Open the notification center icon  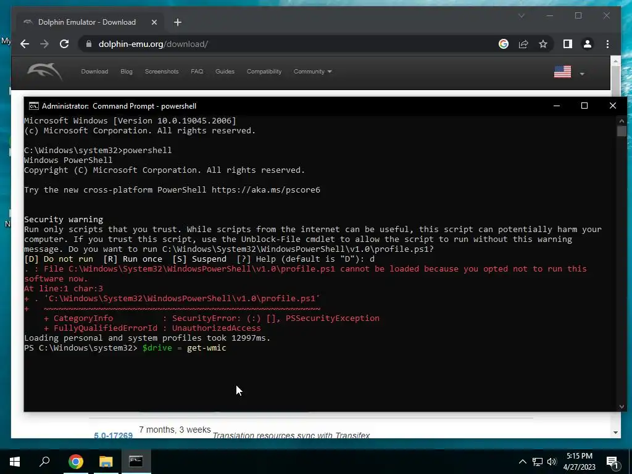coord(612,462)
